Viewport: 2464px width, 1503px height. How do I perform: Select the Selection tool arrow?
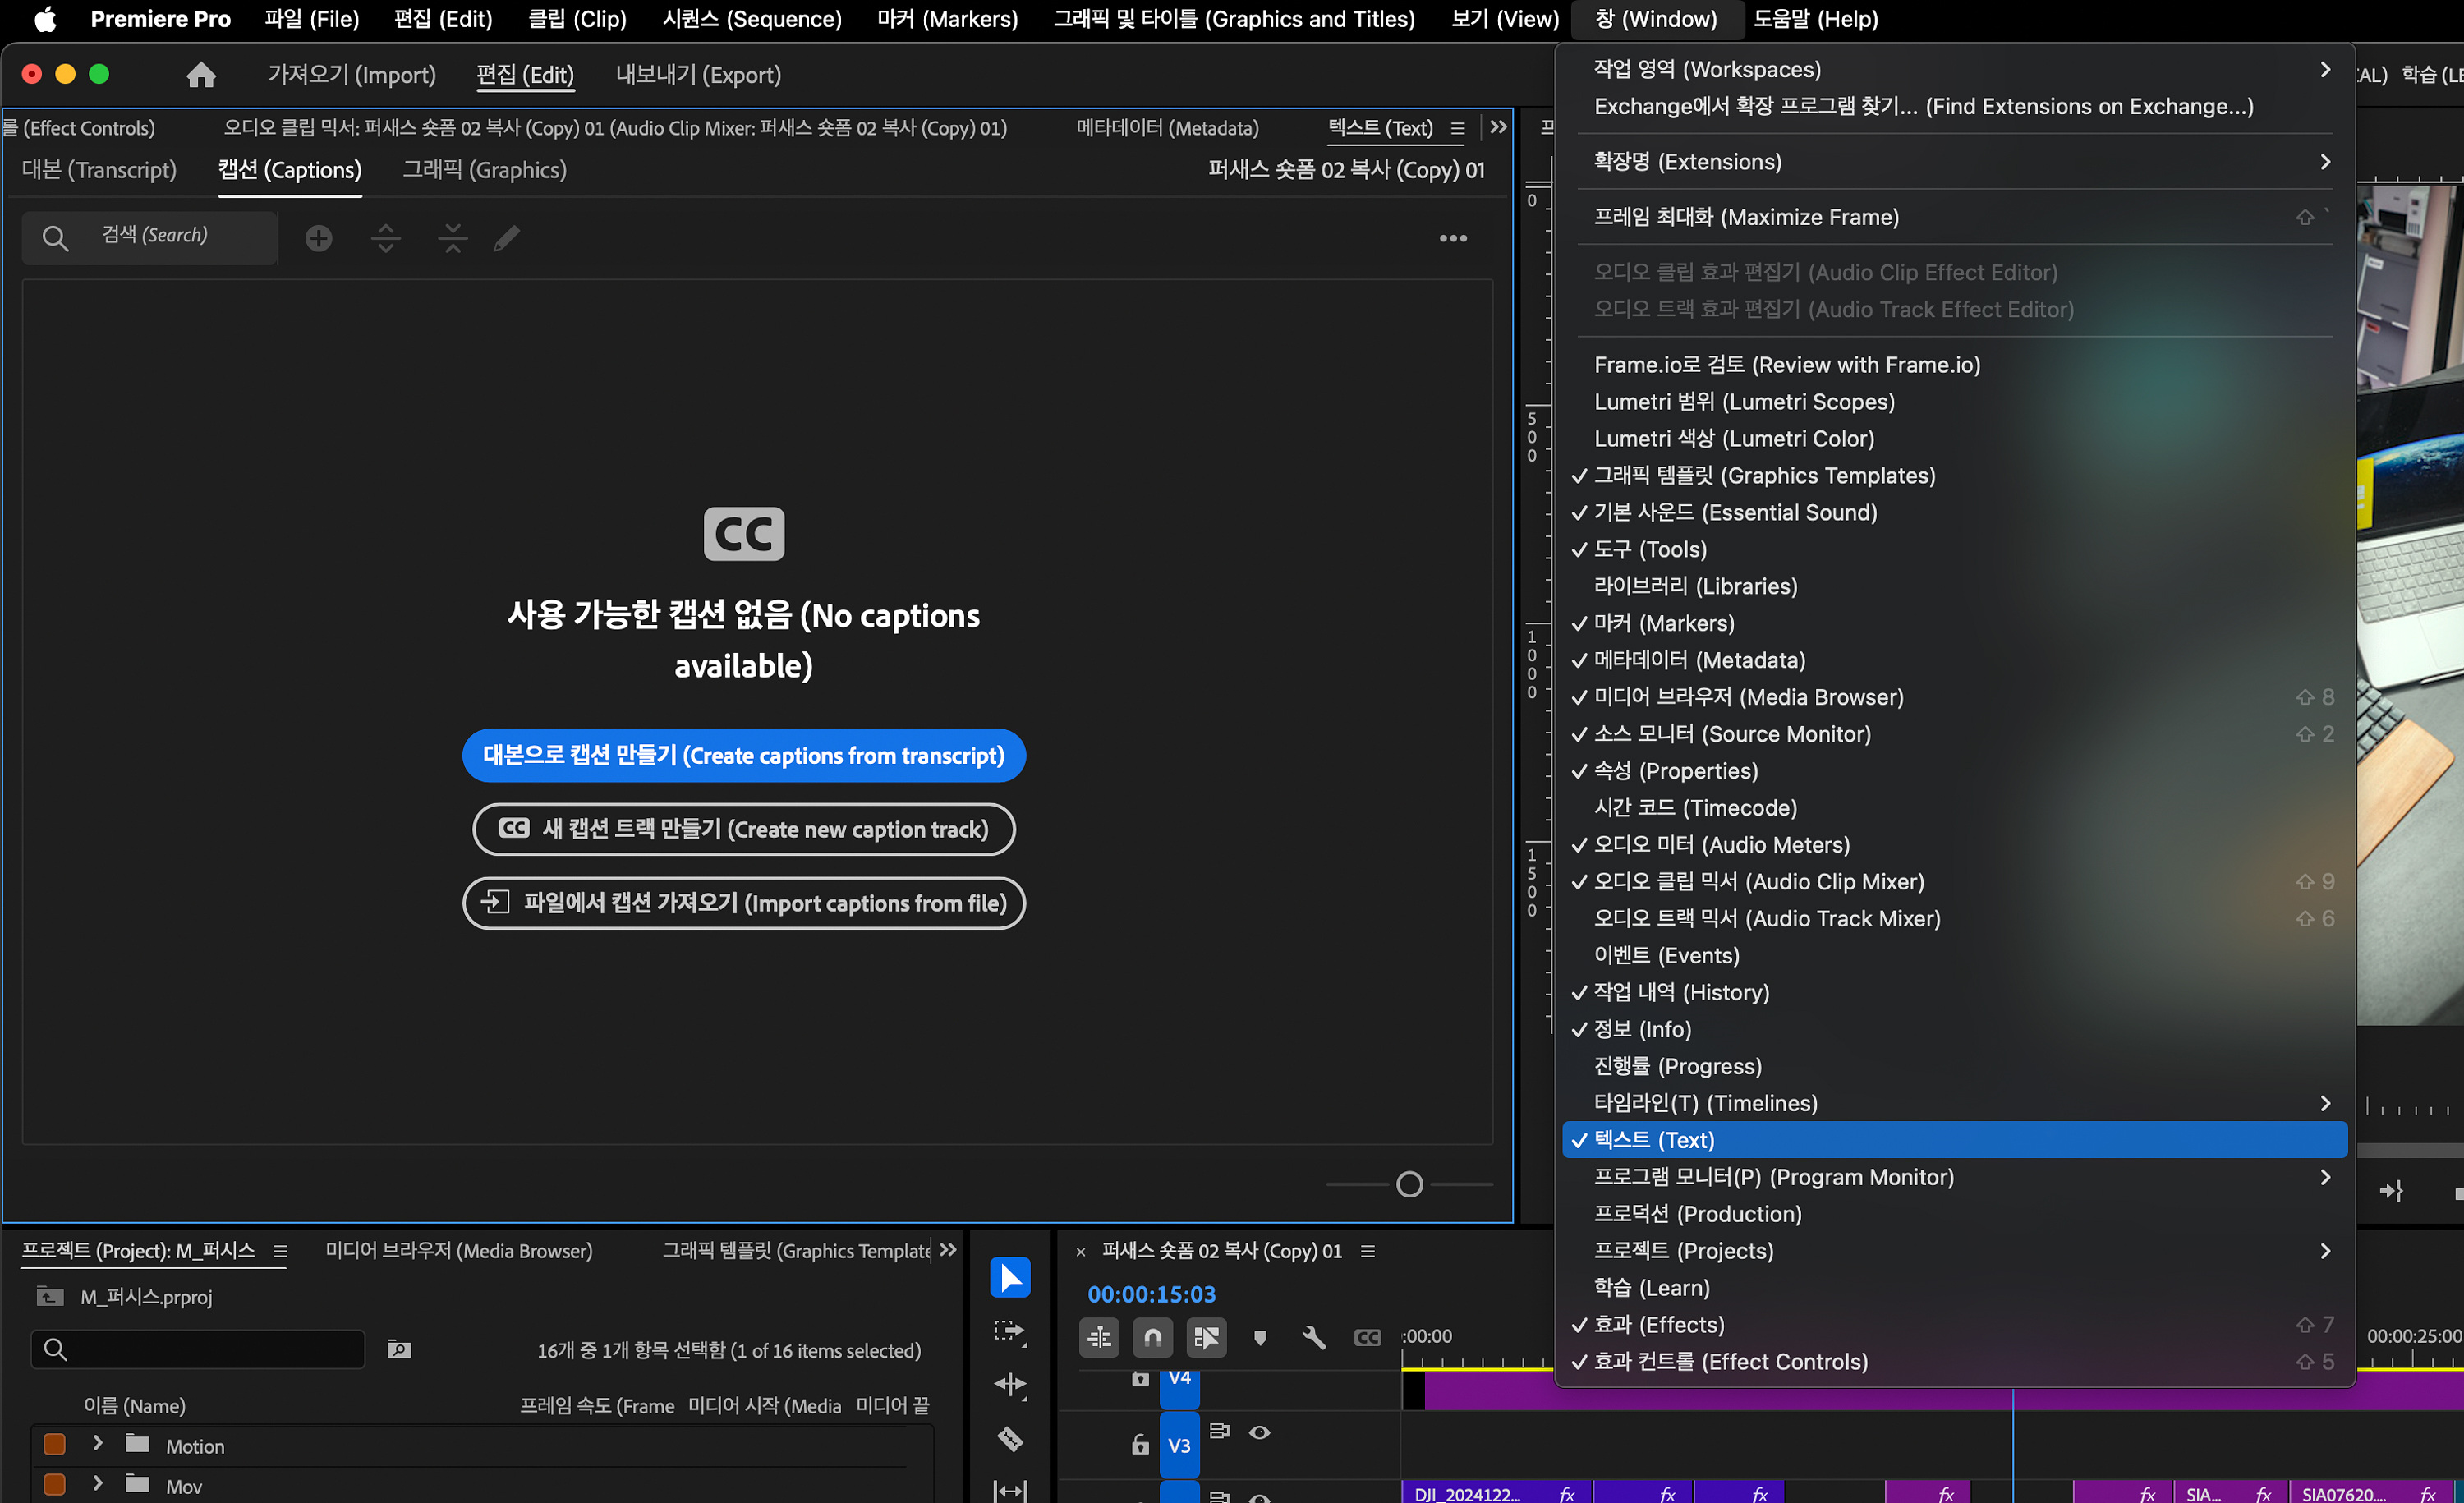(1010, 1277)
